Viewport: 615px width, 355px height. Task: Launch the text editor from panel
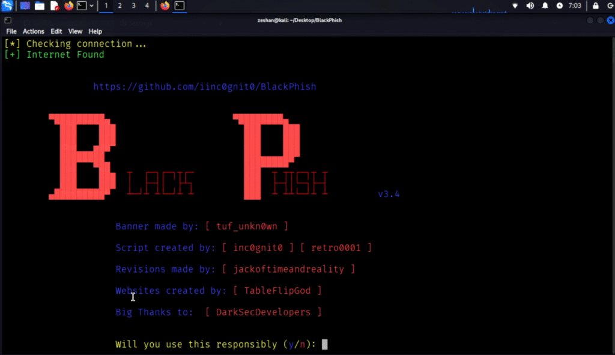click(54, 5)
